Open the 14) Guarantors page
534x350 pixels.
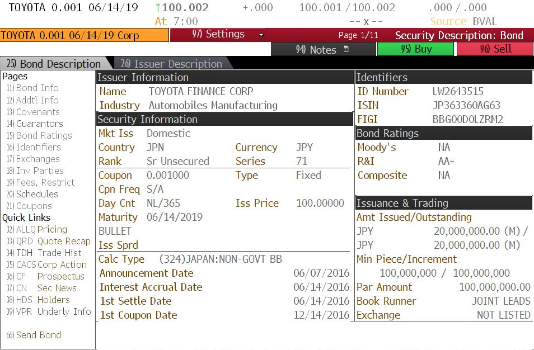pyautogui.click(x=35, y=124)
